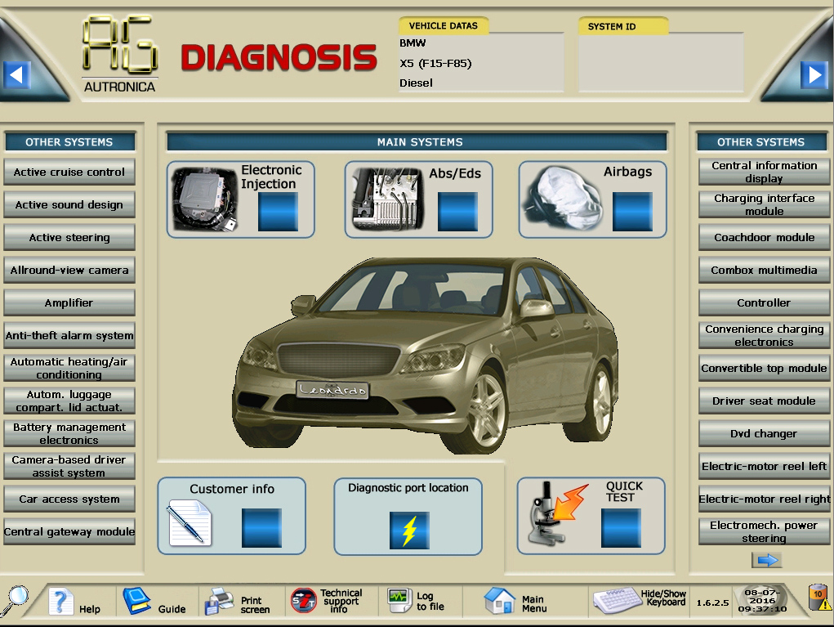Click the magnifying glass search icon
Image resolution: width=834 pixels, height=627 pixels.
click(14, 601)
